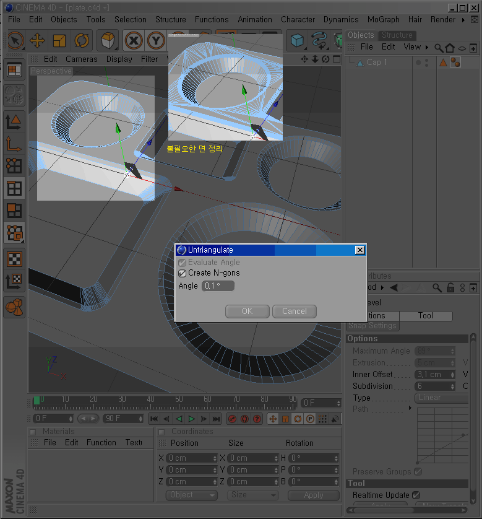Image resolution: width=482 pixels, height=519 pixels.
Task: Open the spline objects tool
Action: 319,41
